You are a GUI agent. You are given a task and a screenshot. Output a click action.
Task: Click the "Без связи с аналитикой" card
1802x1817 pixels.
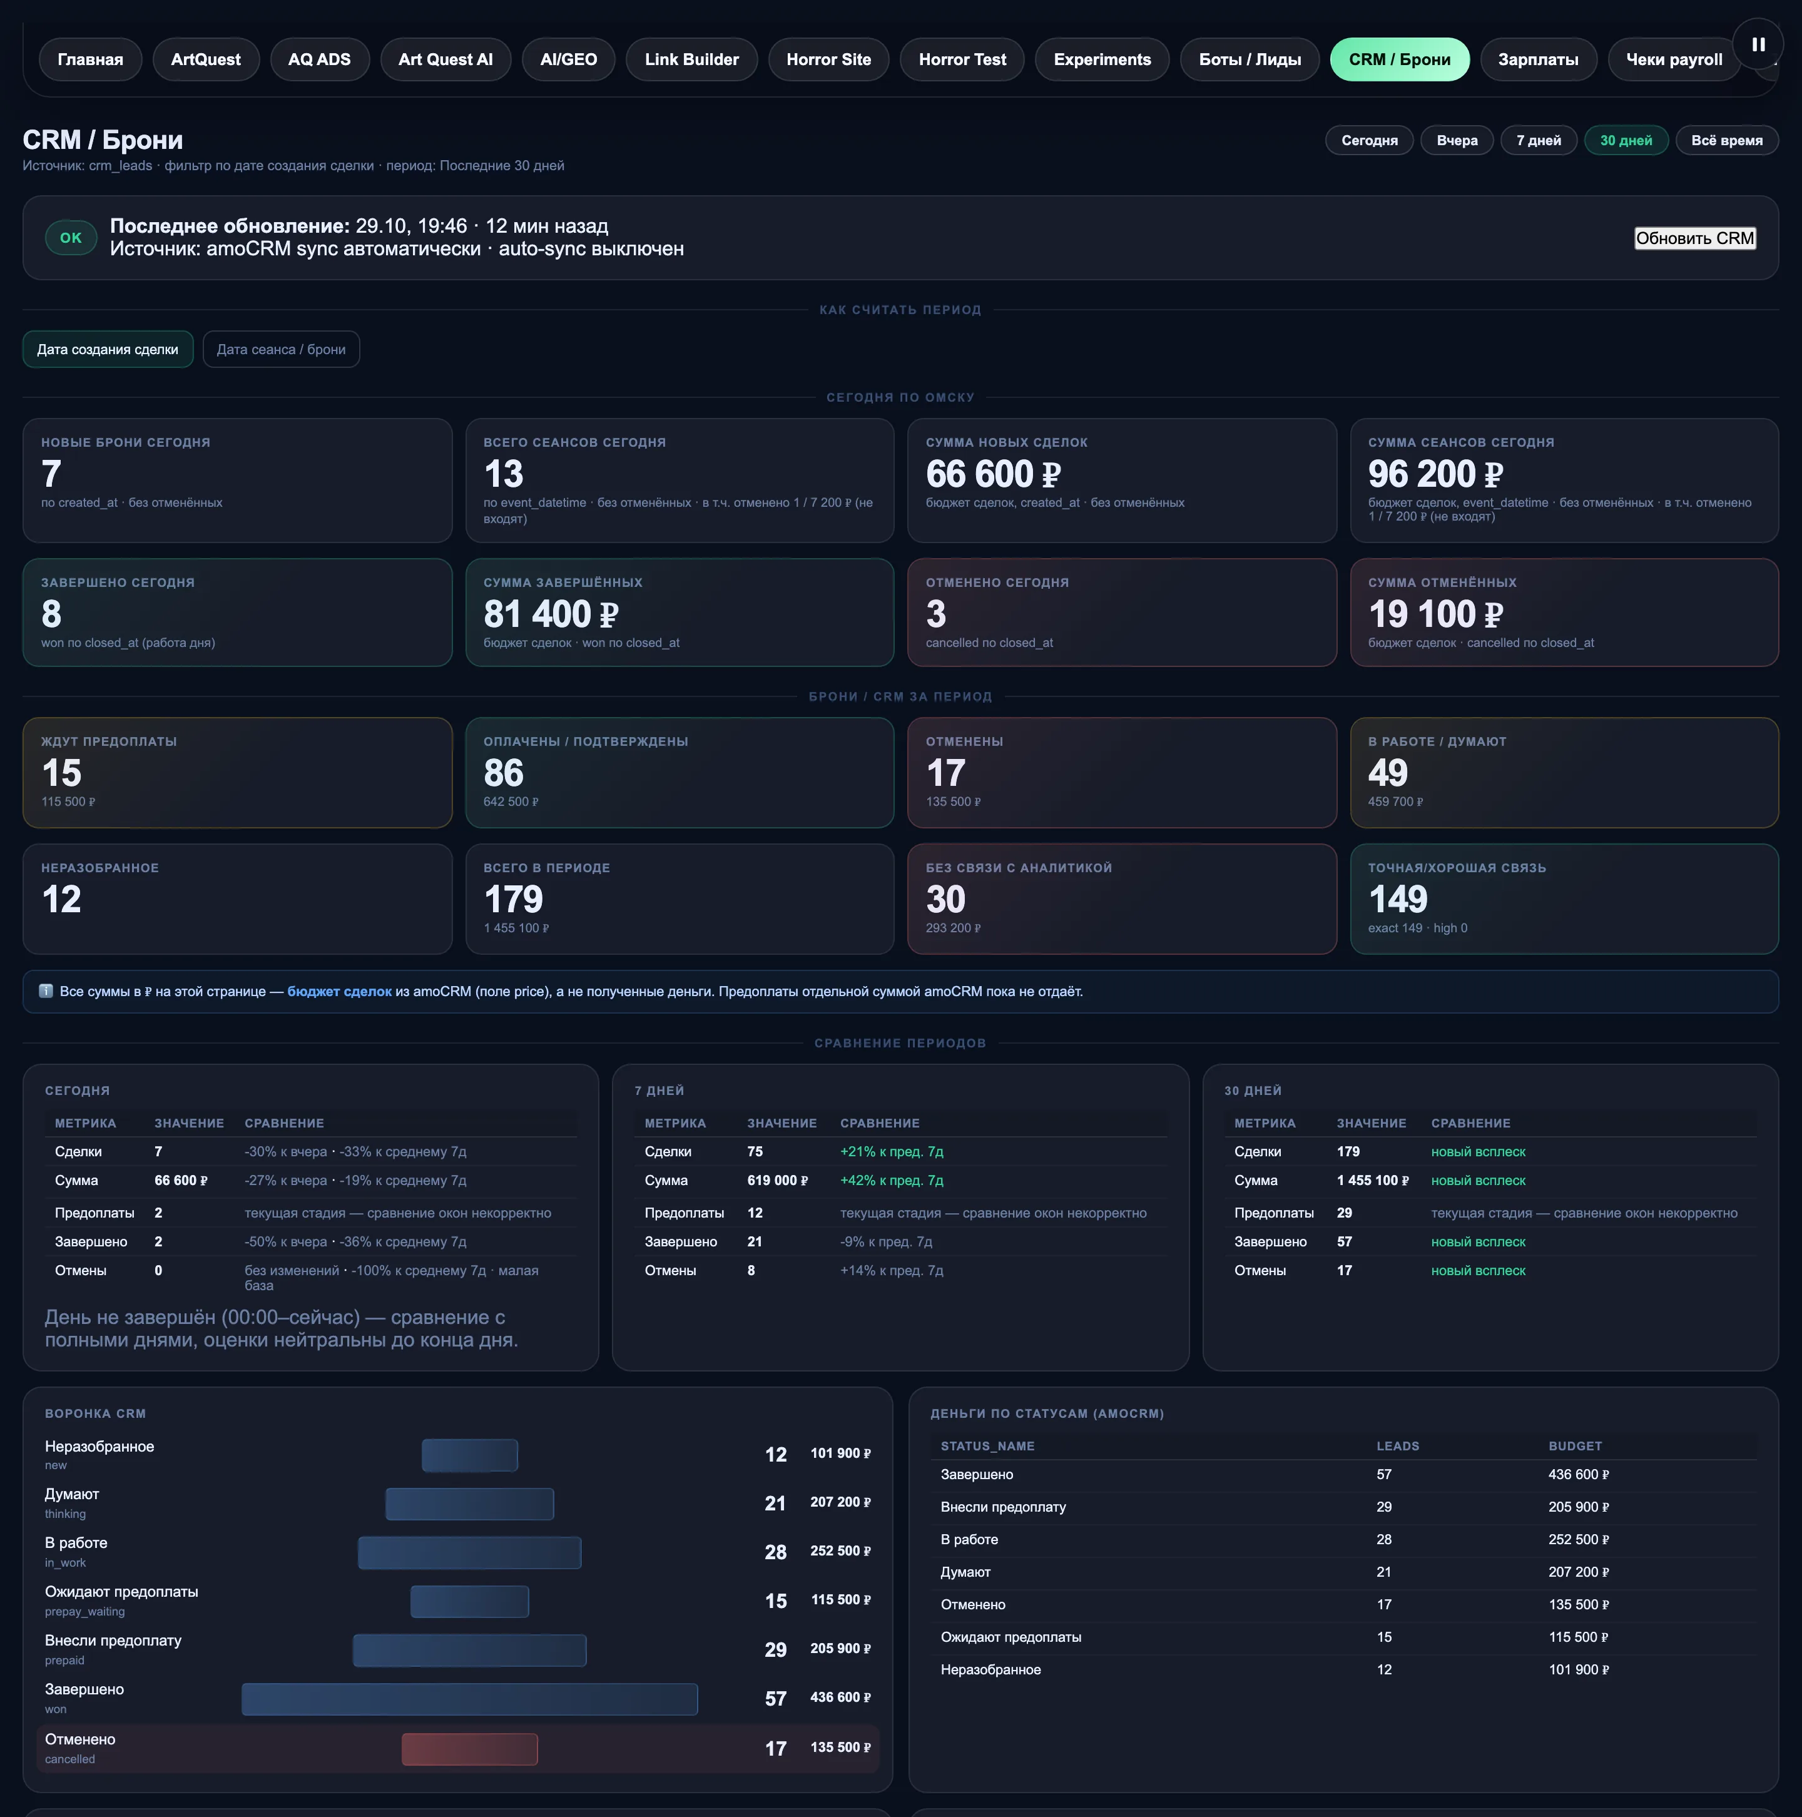click(1122, 898)
